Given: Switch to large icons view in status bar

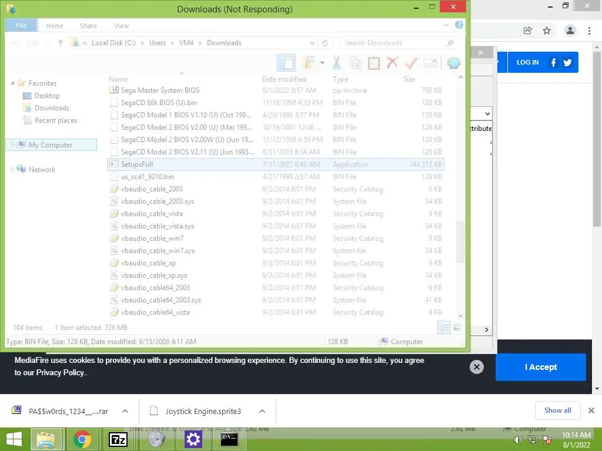Looking at the screenshot, I should point(457,328).
